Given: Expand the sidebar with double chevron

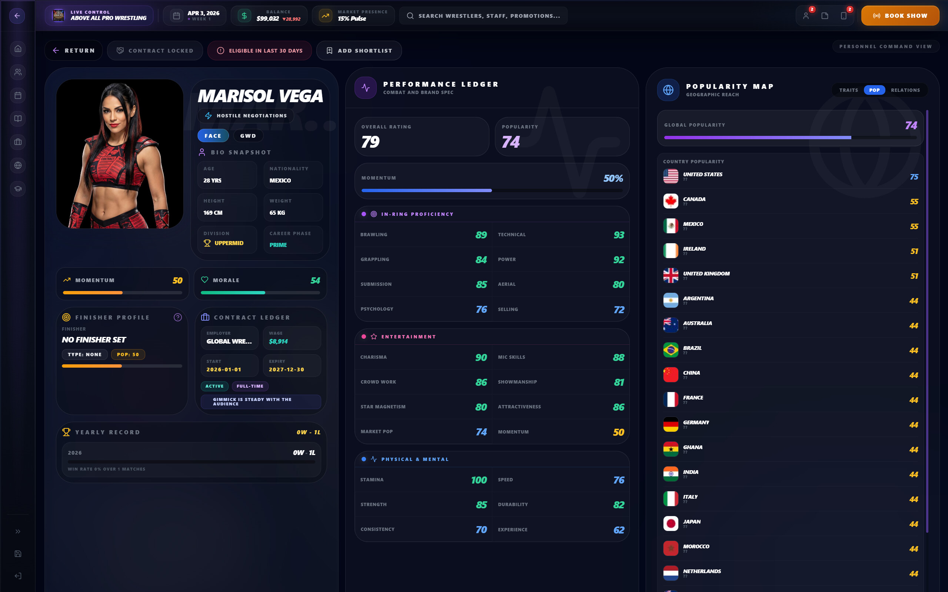Looking at the screenshot, I should click(18, 531).
